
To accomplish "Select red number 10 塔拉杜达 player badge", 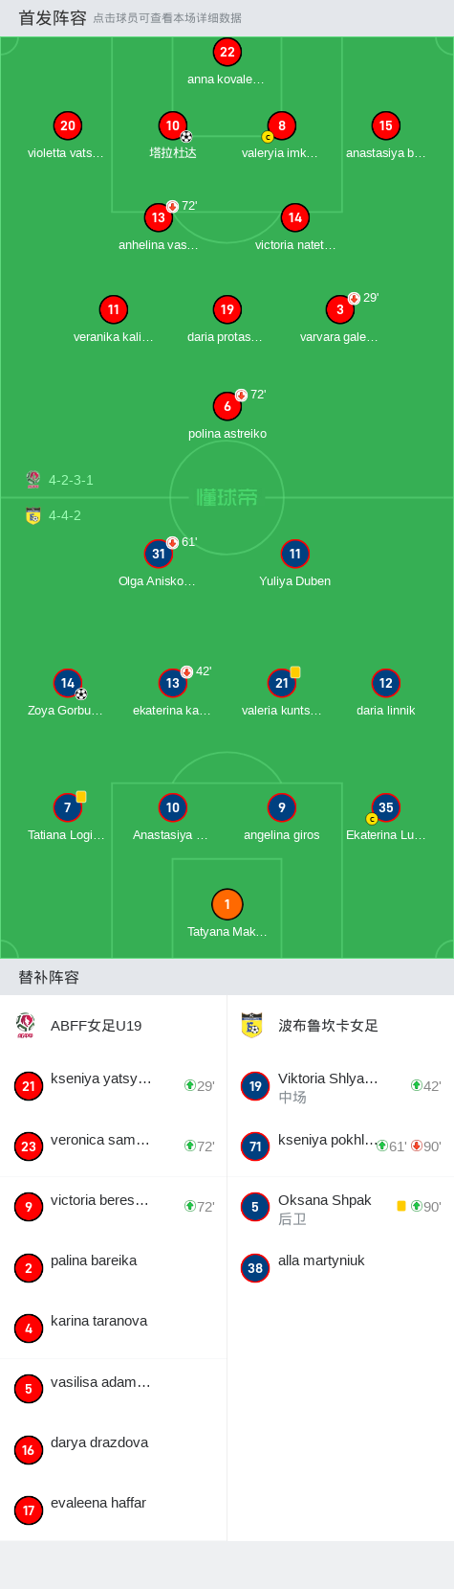I will coord(172,125).
